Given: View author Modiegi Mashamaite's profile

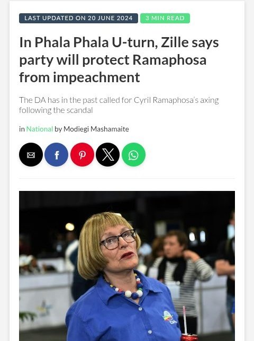Looking at the screenshot, I should click(96, 129).
